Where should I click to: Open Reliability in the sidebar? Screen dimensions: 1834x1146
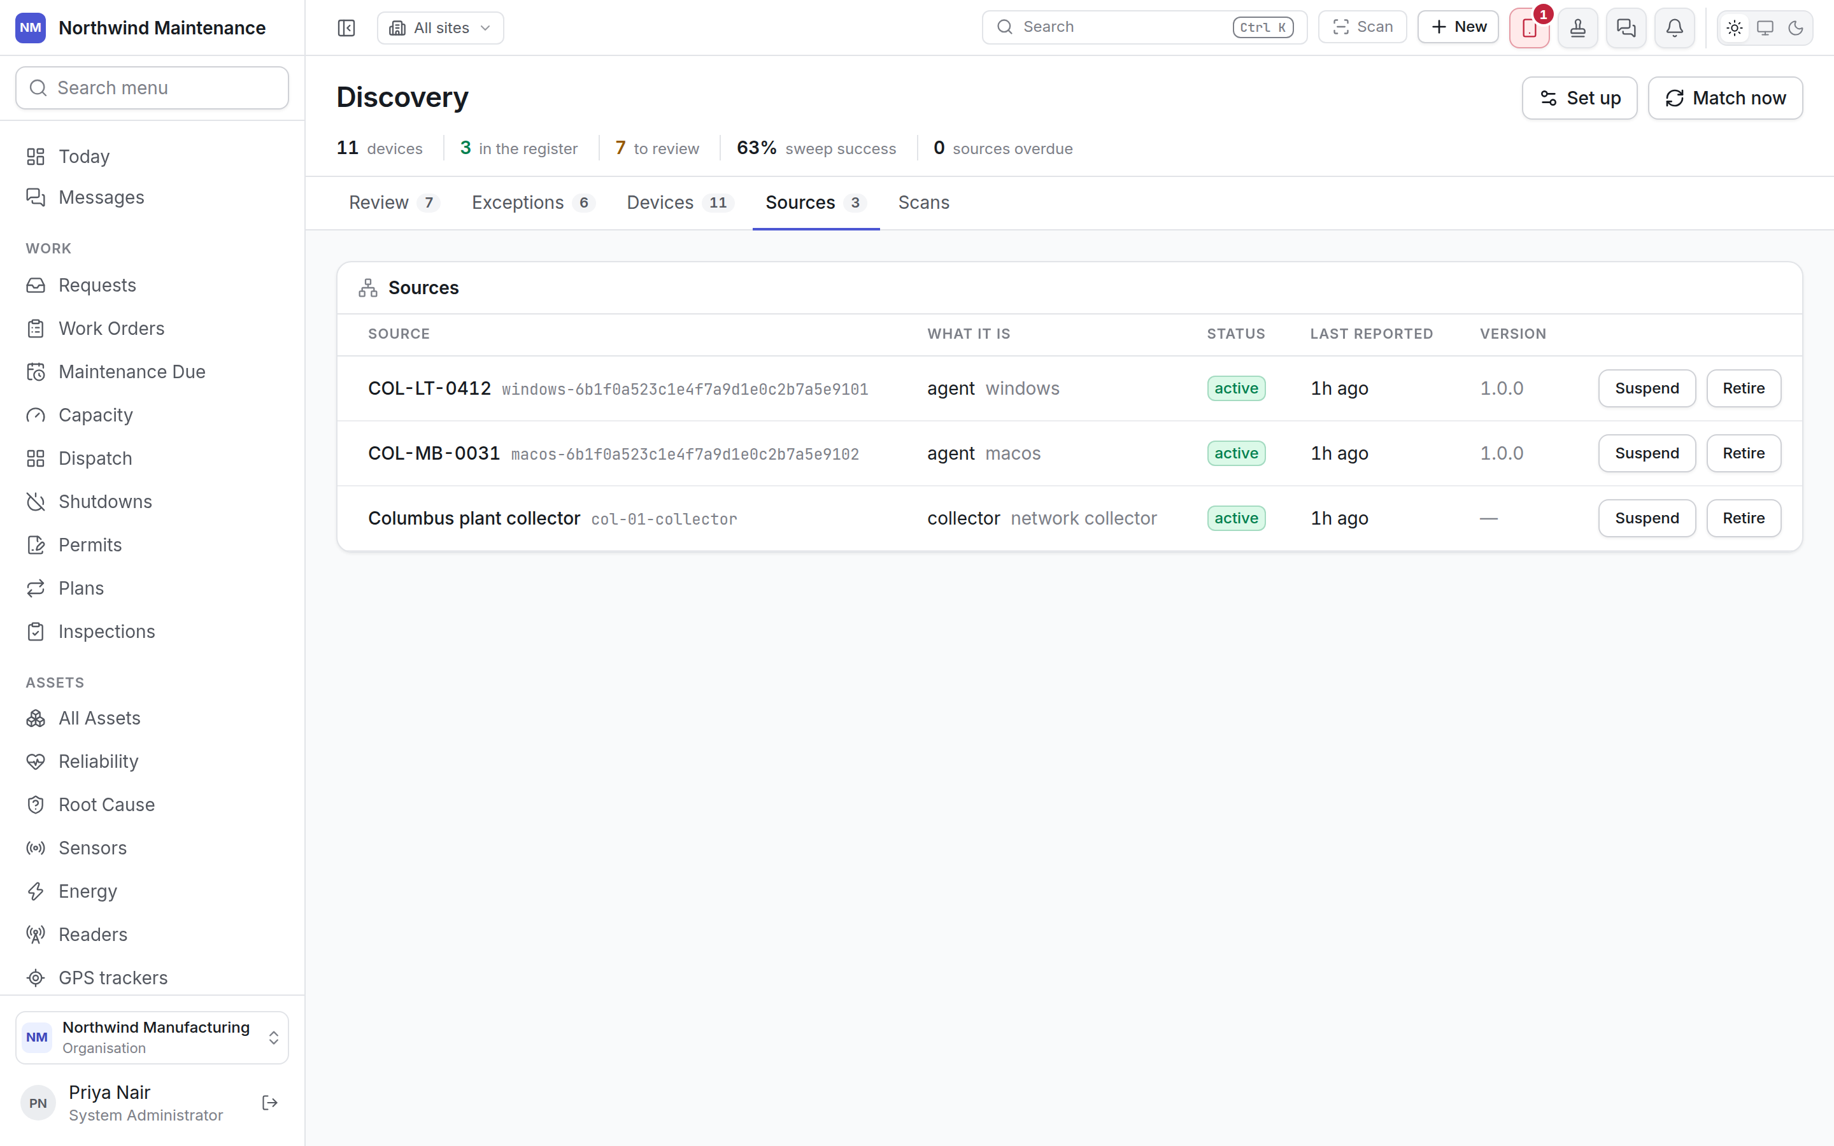point(152,761)
